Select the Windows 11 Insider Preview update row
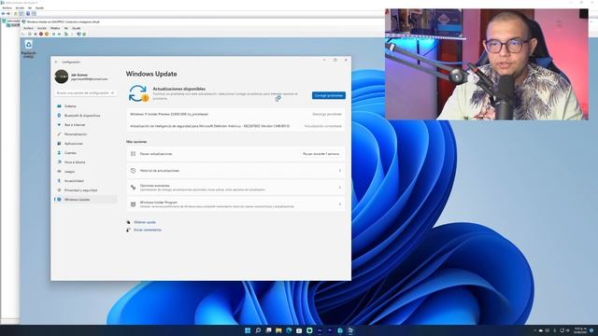This screenshot has width=598, height=336. pyautogui.click(x=235, y=114)
